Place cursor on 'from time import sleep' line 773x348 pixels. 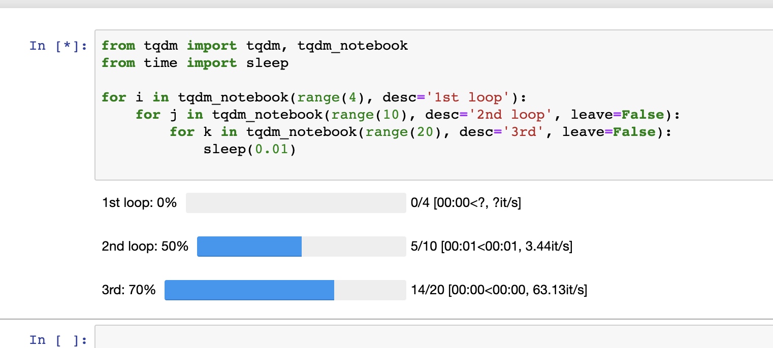point(195,63)
